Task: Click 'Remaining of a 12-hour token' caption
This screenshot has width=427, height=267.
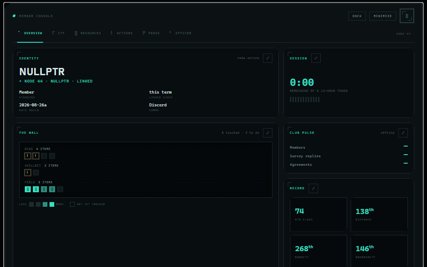Action: 319,91
